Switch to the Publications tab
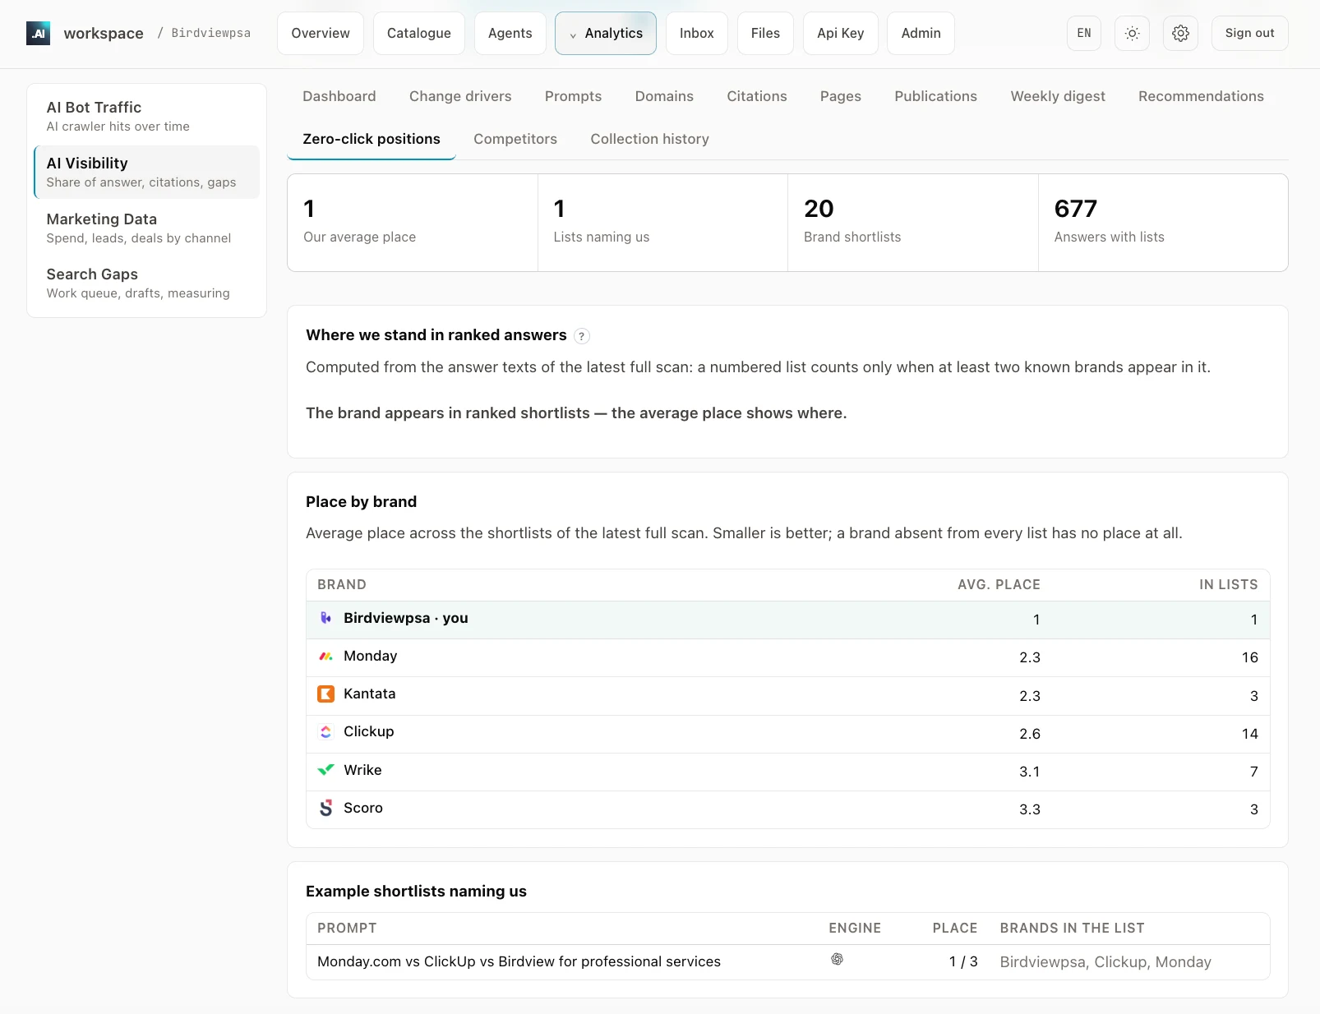 tap(936, 96)
